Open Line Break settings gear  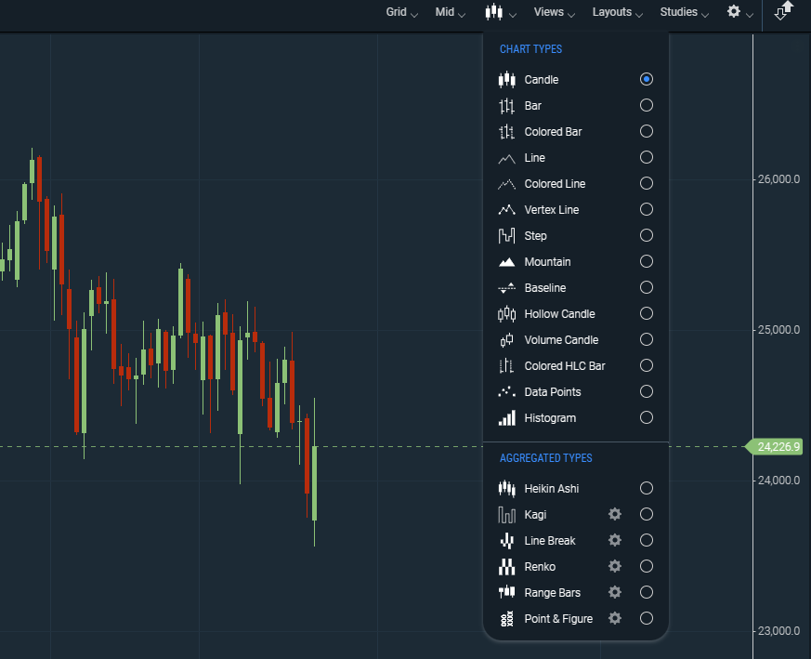point(614,540)
